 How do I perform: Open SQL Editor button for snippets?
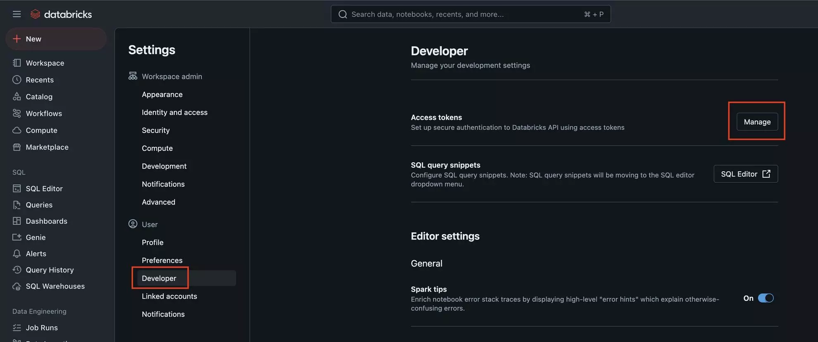(x=745, y=174)
